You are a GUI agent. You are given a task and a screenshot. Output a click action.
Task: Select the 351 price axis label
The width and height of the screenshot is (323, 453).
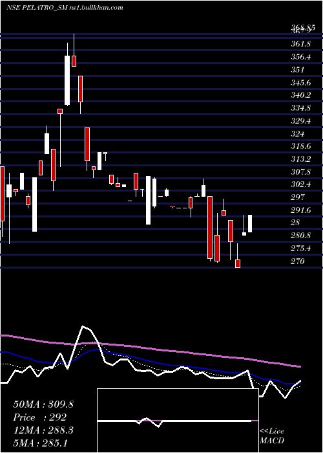pos(297,70)
